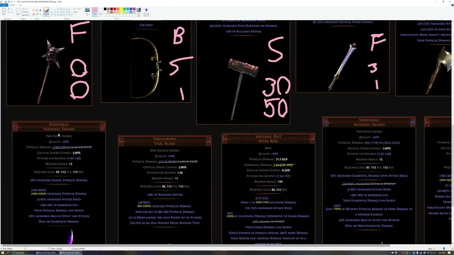Pick the black color swatch
The image size is (454, 255).
[105, 9]
